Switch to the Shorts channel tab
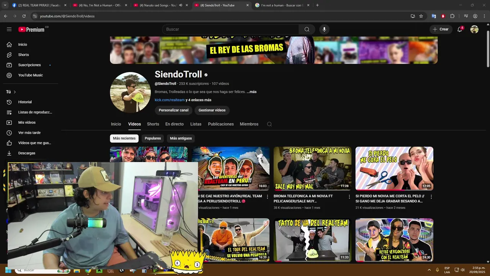The image size is (490, 276). click(x=153, y=124)
